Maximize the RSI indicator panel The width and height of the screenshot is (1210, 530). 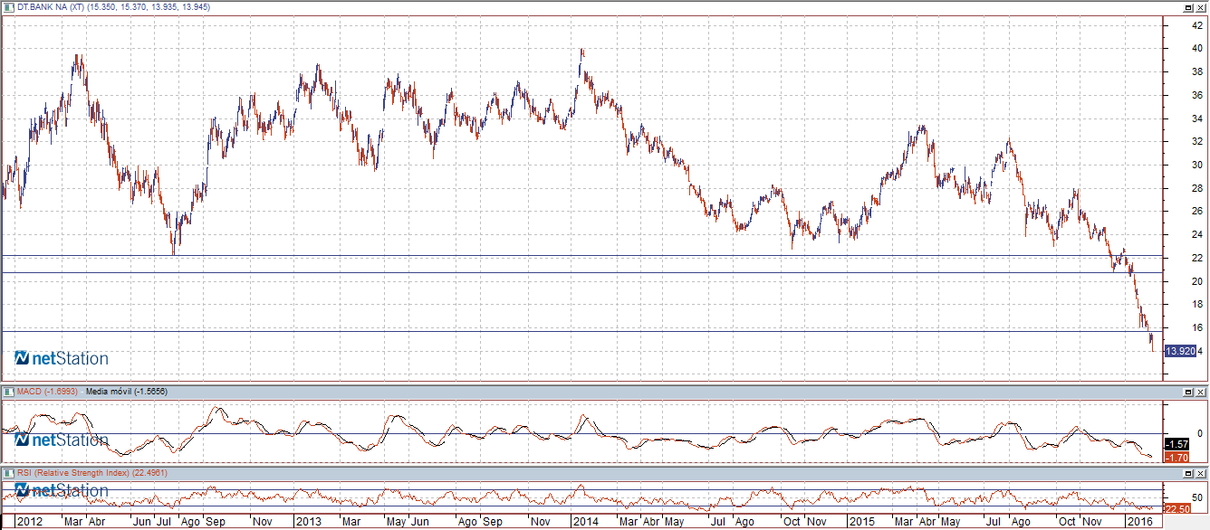tap(1187, 473)
